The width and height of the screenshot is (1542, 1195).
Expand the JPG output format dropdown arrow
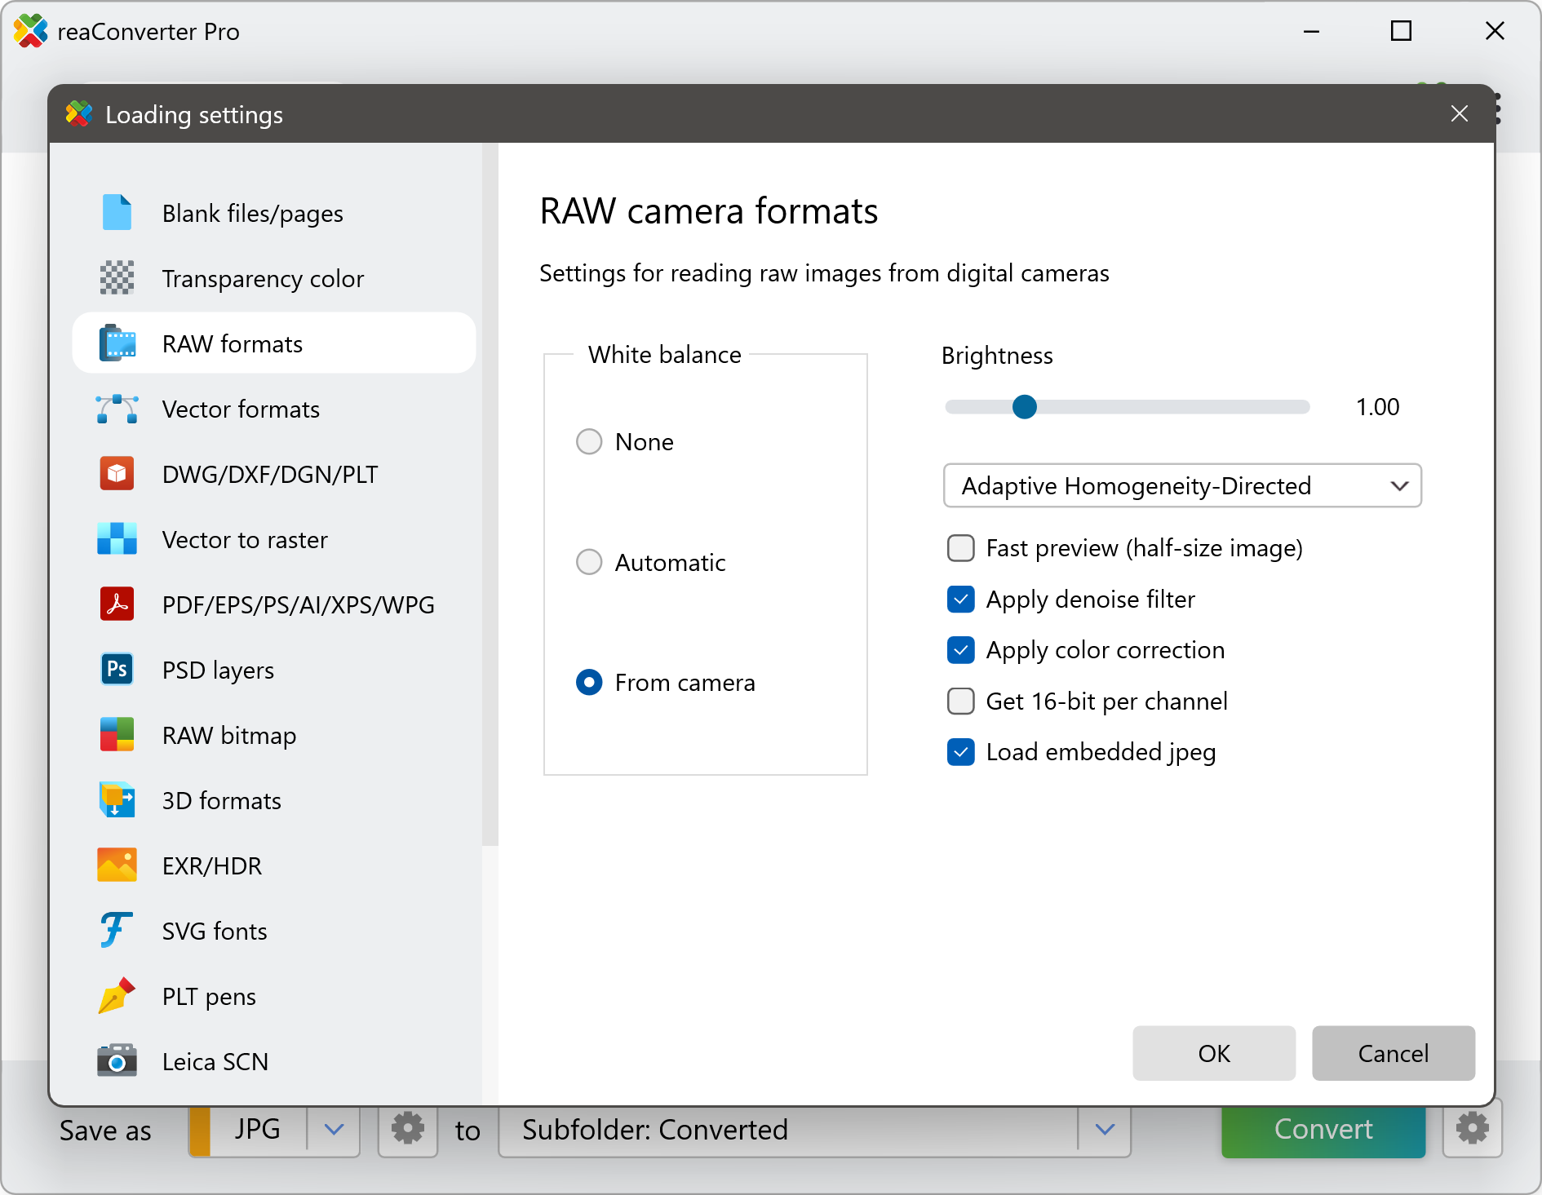tap(334, 1130)
